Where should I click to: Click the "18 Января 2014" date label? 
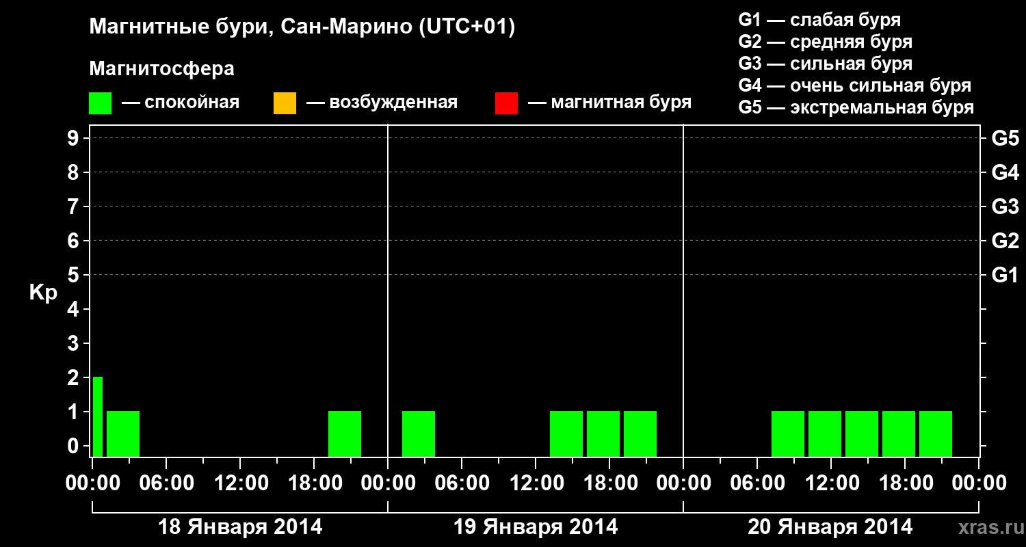point(240,526)
